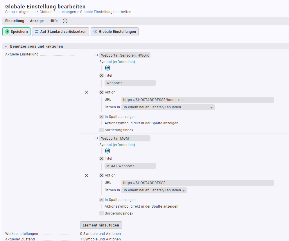Delete the Webportal_MGMT element via X icon
The width and height of the screenshot is (289, 241).
[87, 175]
